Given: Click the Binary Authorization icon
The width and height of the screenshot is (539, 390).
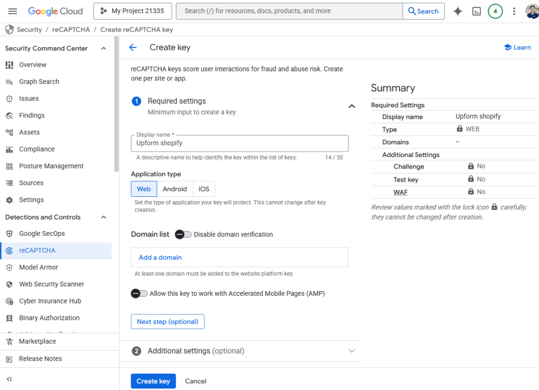Looking at the screenshot, I should point(9,318).
